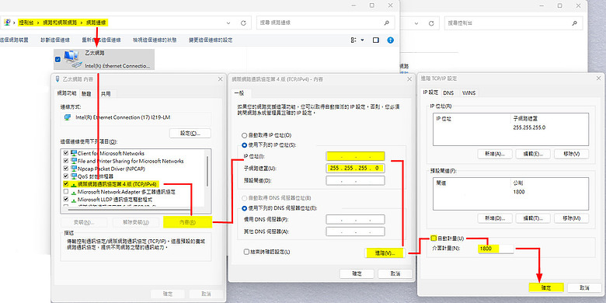Switch to the 共用 tab

106,94
